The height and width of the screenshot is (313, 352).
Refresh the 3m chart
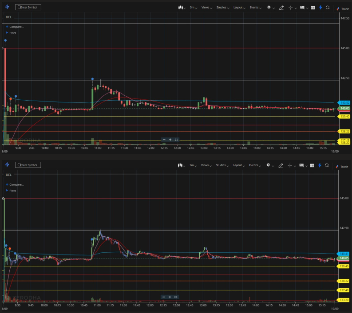tap(328, 8)
